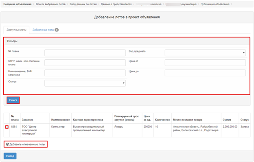
Task: Click Высокопроизводительный промышленный компьютер cell
Action: point(92,130)
